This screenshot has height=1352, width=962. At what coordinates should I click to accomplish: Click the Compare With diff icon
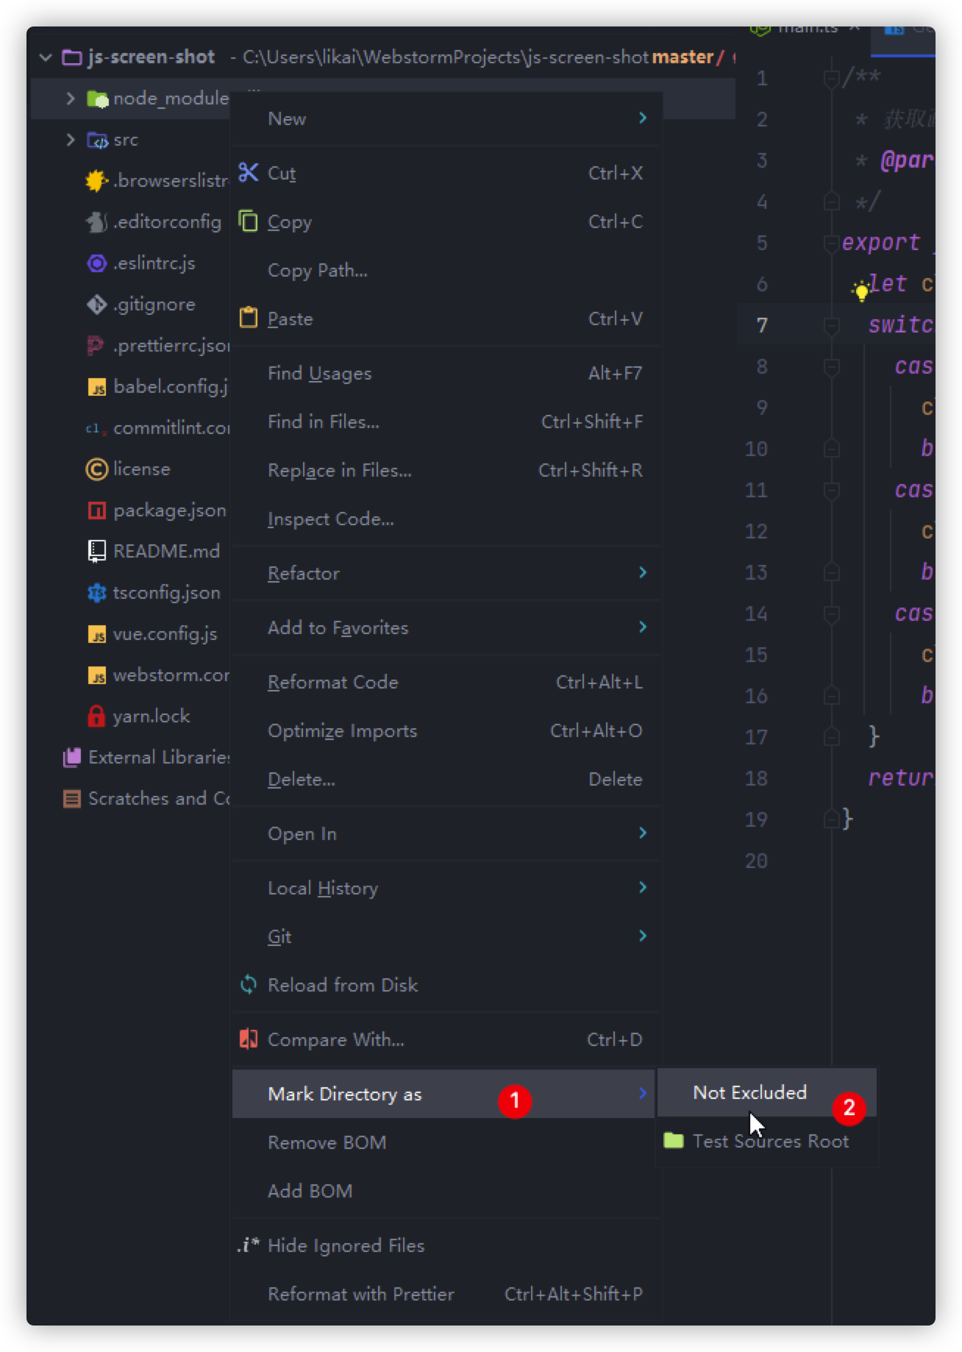coord(249,1039)
